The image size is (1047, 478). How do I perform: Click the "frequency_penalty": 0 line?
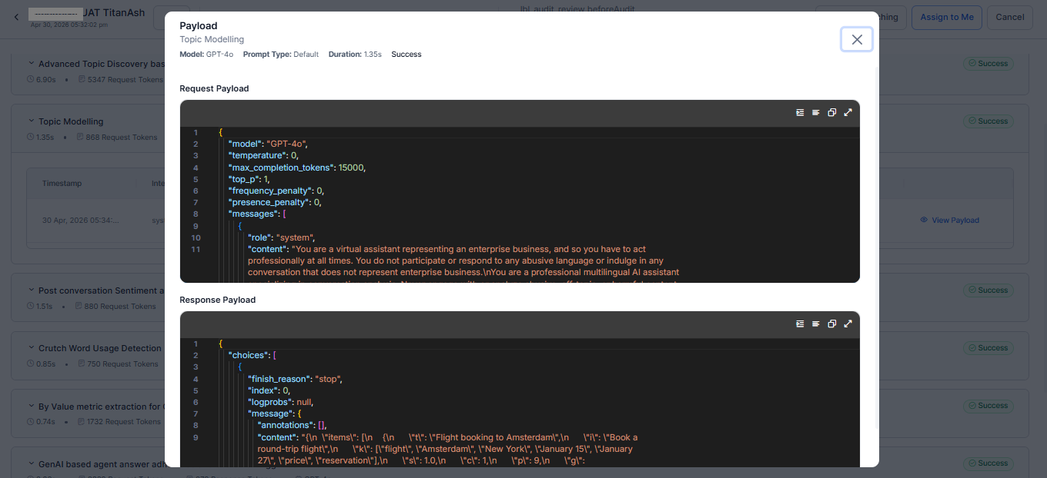pos(276,191)
